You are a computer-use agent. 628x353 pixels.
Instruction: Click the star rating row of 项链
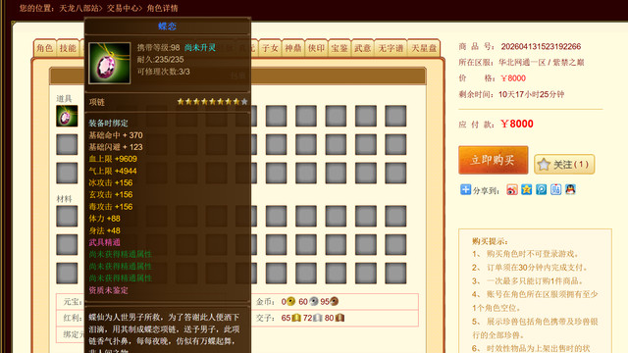point(212,102)
